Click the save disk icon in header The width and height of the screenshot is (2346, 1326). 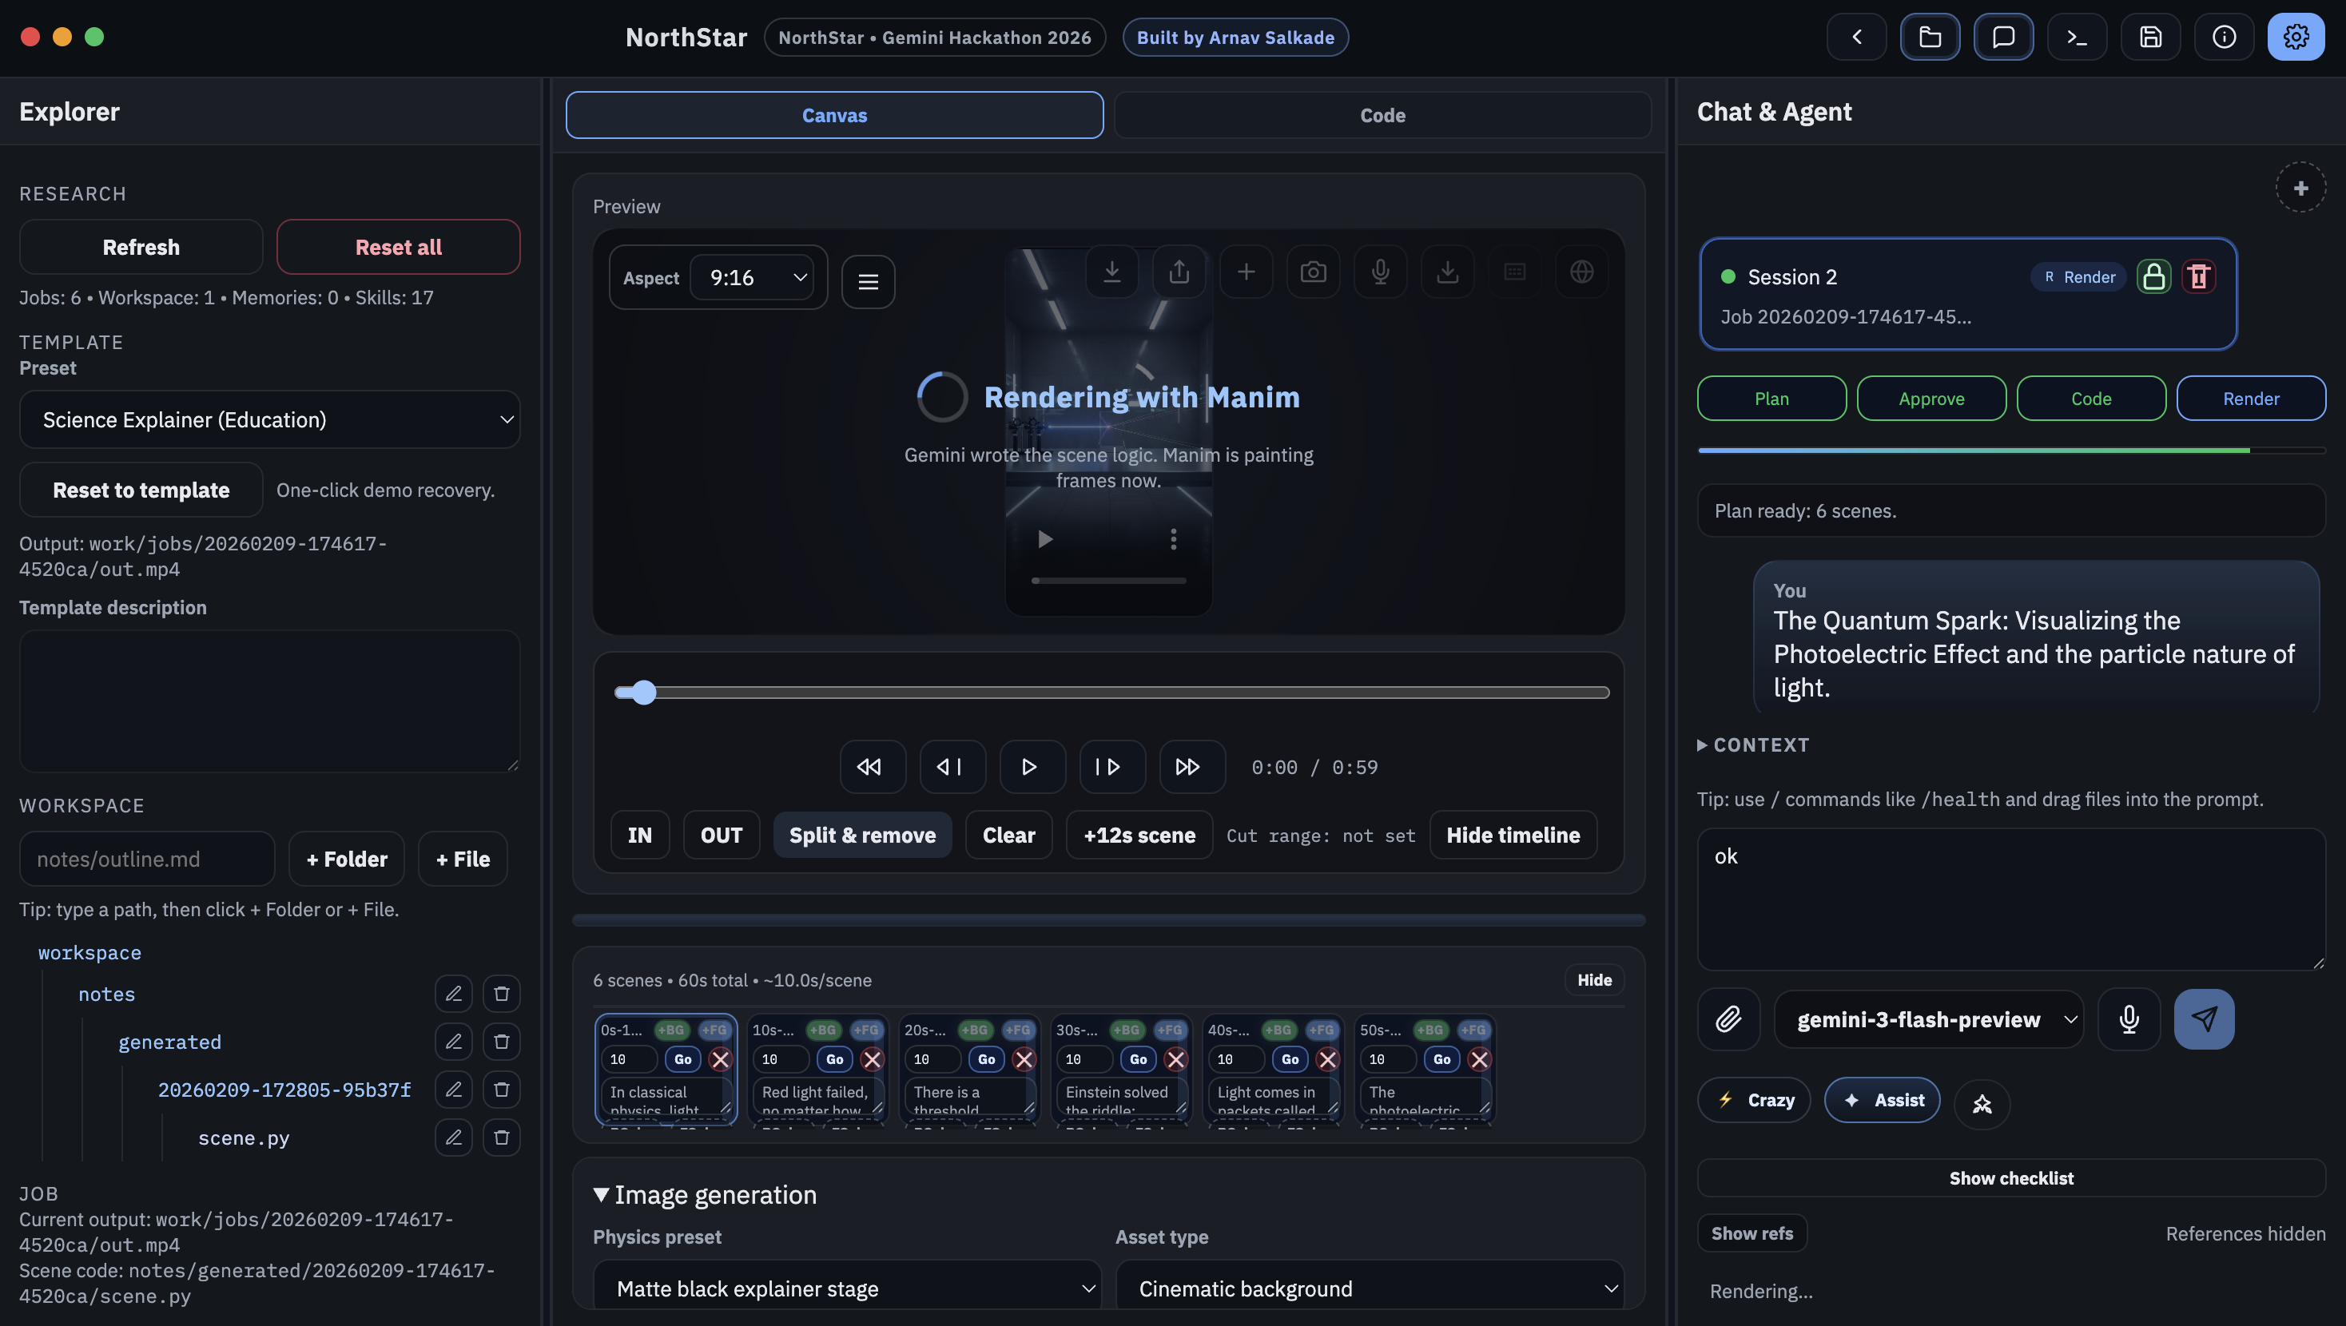coord(2150,38)
